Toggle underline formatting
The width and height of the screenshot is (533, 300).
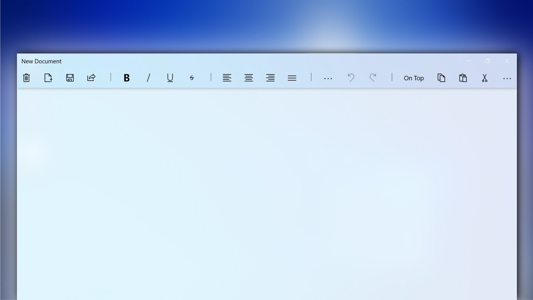(170, 78)
